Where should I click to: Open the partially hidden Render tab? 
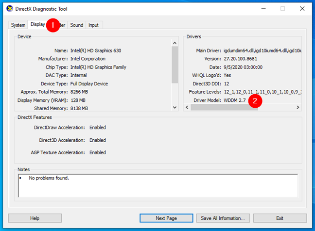click(x=63, y=25)
